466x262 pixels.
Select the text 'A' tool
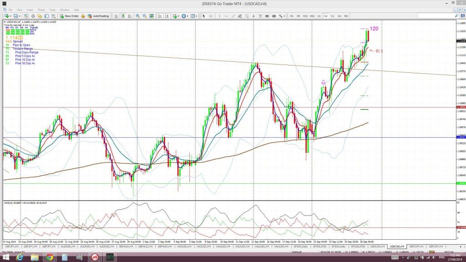(x=253, y=16)
